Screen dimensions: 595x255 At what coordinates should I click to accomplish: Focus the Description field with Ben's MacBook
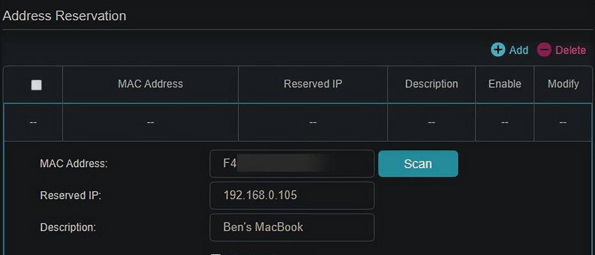pyautogui.click(x=292, y=228)
